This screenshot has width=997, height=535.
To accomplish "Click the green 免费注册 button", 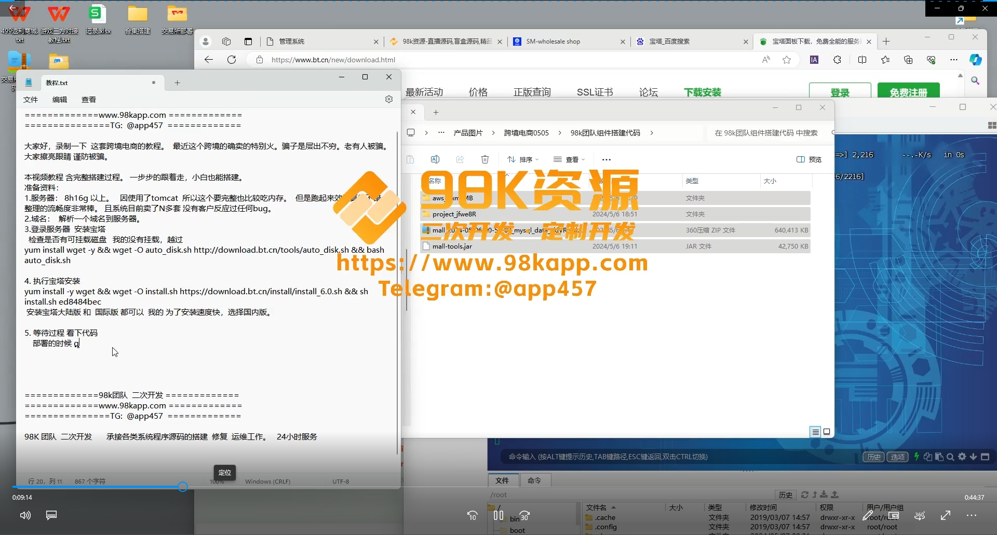I will 909,91.
